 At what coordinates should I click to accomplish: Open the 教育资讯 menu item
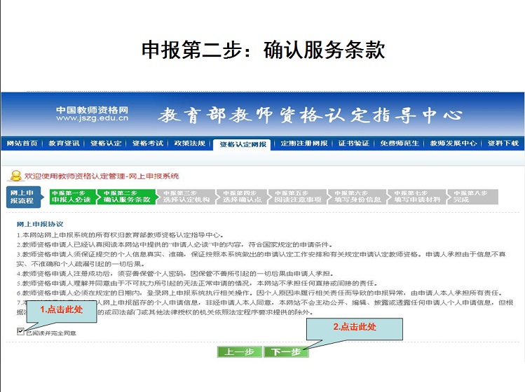[x=64, y=143]
